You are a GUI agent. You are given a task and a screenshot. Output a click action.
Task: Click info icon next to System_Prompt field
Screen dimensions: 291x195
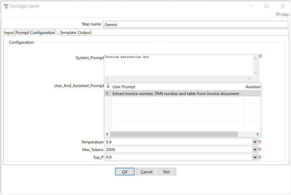click(260, 56)
